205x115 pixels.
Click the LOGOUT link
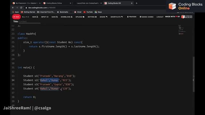tap(160, 17)
